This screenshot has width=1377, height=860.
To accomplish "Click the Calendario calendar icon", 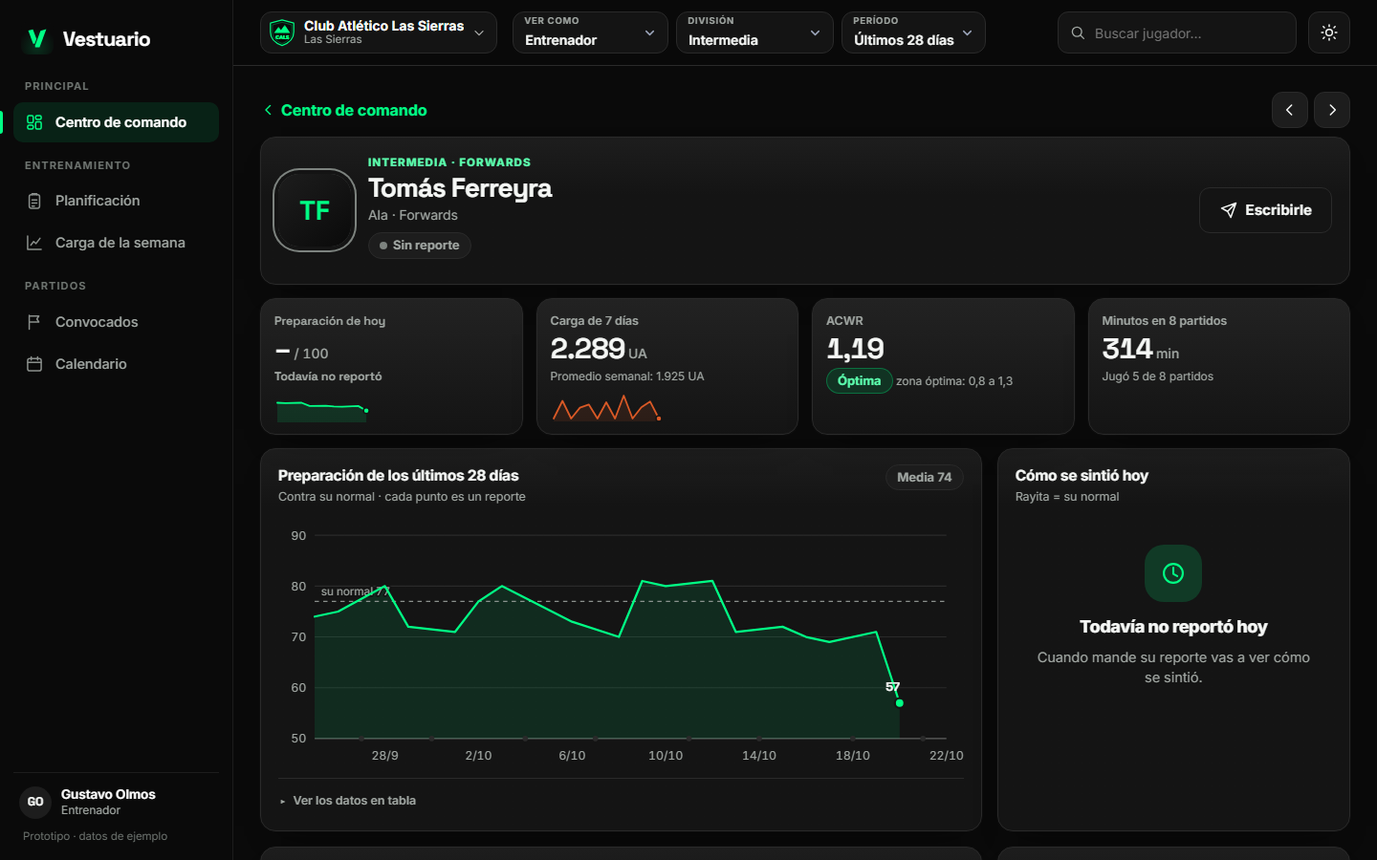I will pyautogui.click(x=34, y=364).
